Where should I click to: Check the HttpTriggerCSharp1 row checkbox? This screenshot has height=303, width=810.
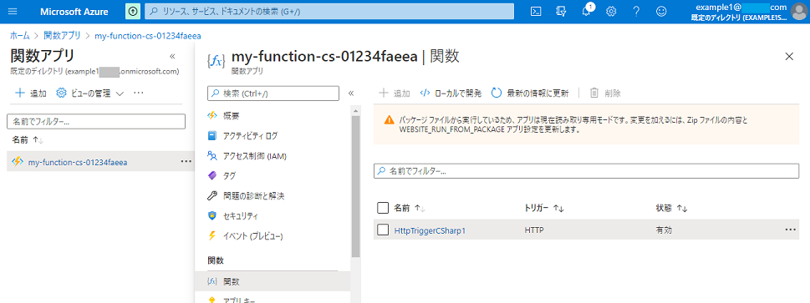(x=383, y=230)
